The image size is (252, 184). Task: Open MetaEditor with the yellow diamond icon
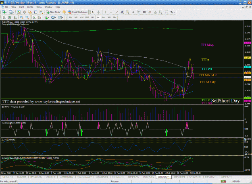click(x=64, y=12)
